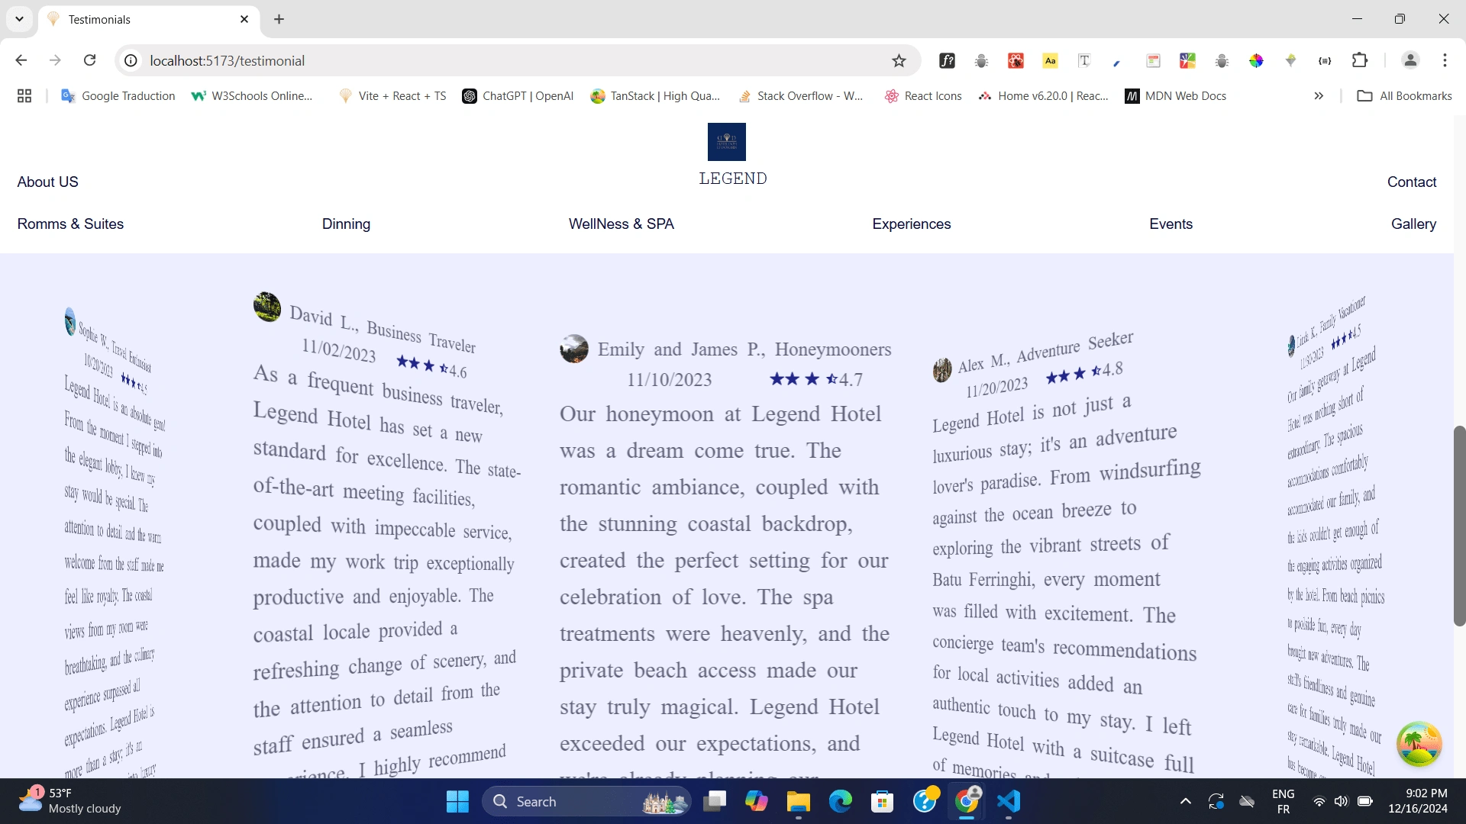Expand the tab search dropdown arrow
The width and height of the screenshot is (1466, 824).
[x=19, y=19]
